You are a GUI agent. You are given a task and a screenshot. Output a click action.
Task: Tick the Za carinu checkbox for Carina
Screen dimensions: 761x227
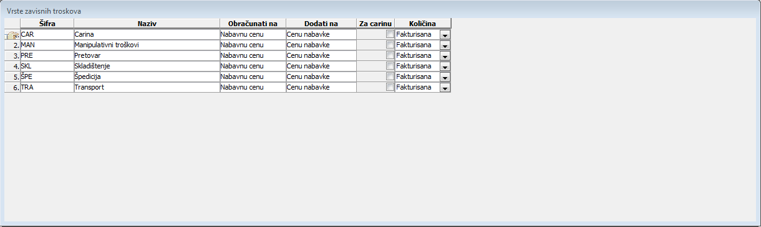(x=390, y=34)
